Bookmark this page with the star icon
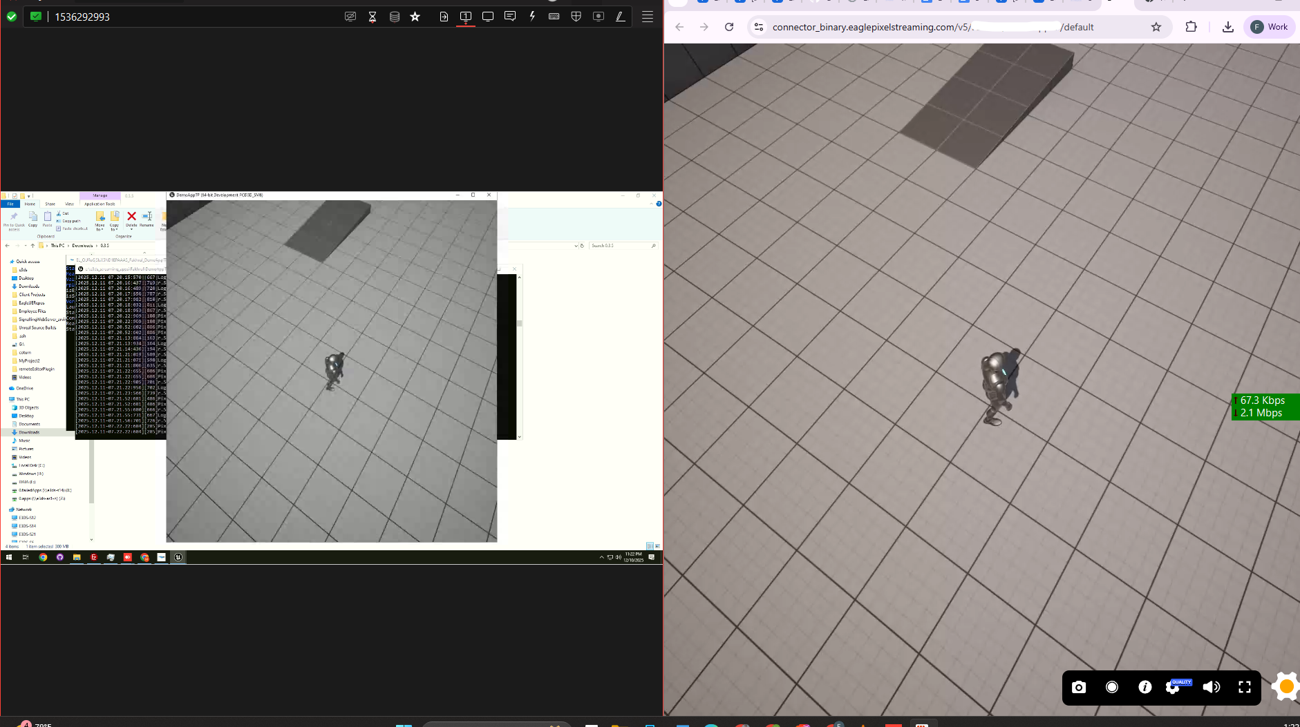1300x727 pixels. [x=1156, y=27]
